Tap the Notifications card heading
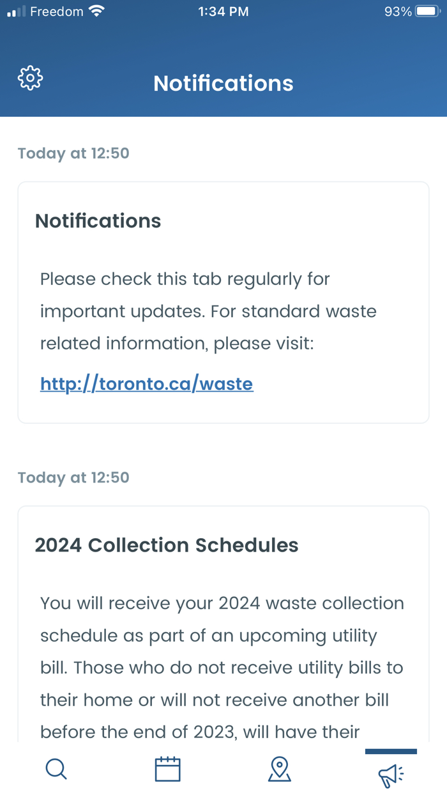447x795 pixels. (x=98, y=220)
